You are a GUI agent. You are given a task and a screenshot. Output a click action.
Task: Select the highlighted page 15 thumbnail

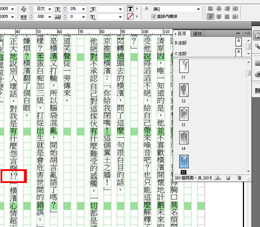tap(184, 161)
